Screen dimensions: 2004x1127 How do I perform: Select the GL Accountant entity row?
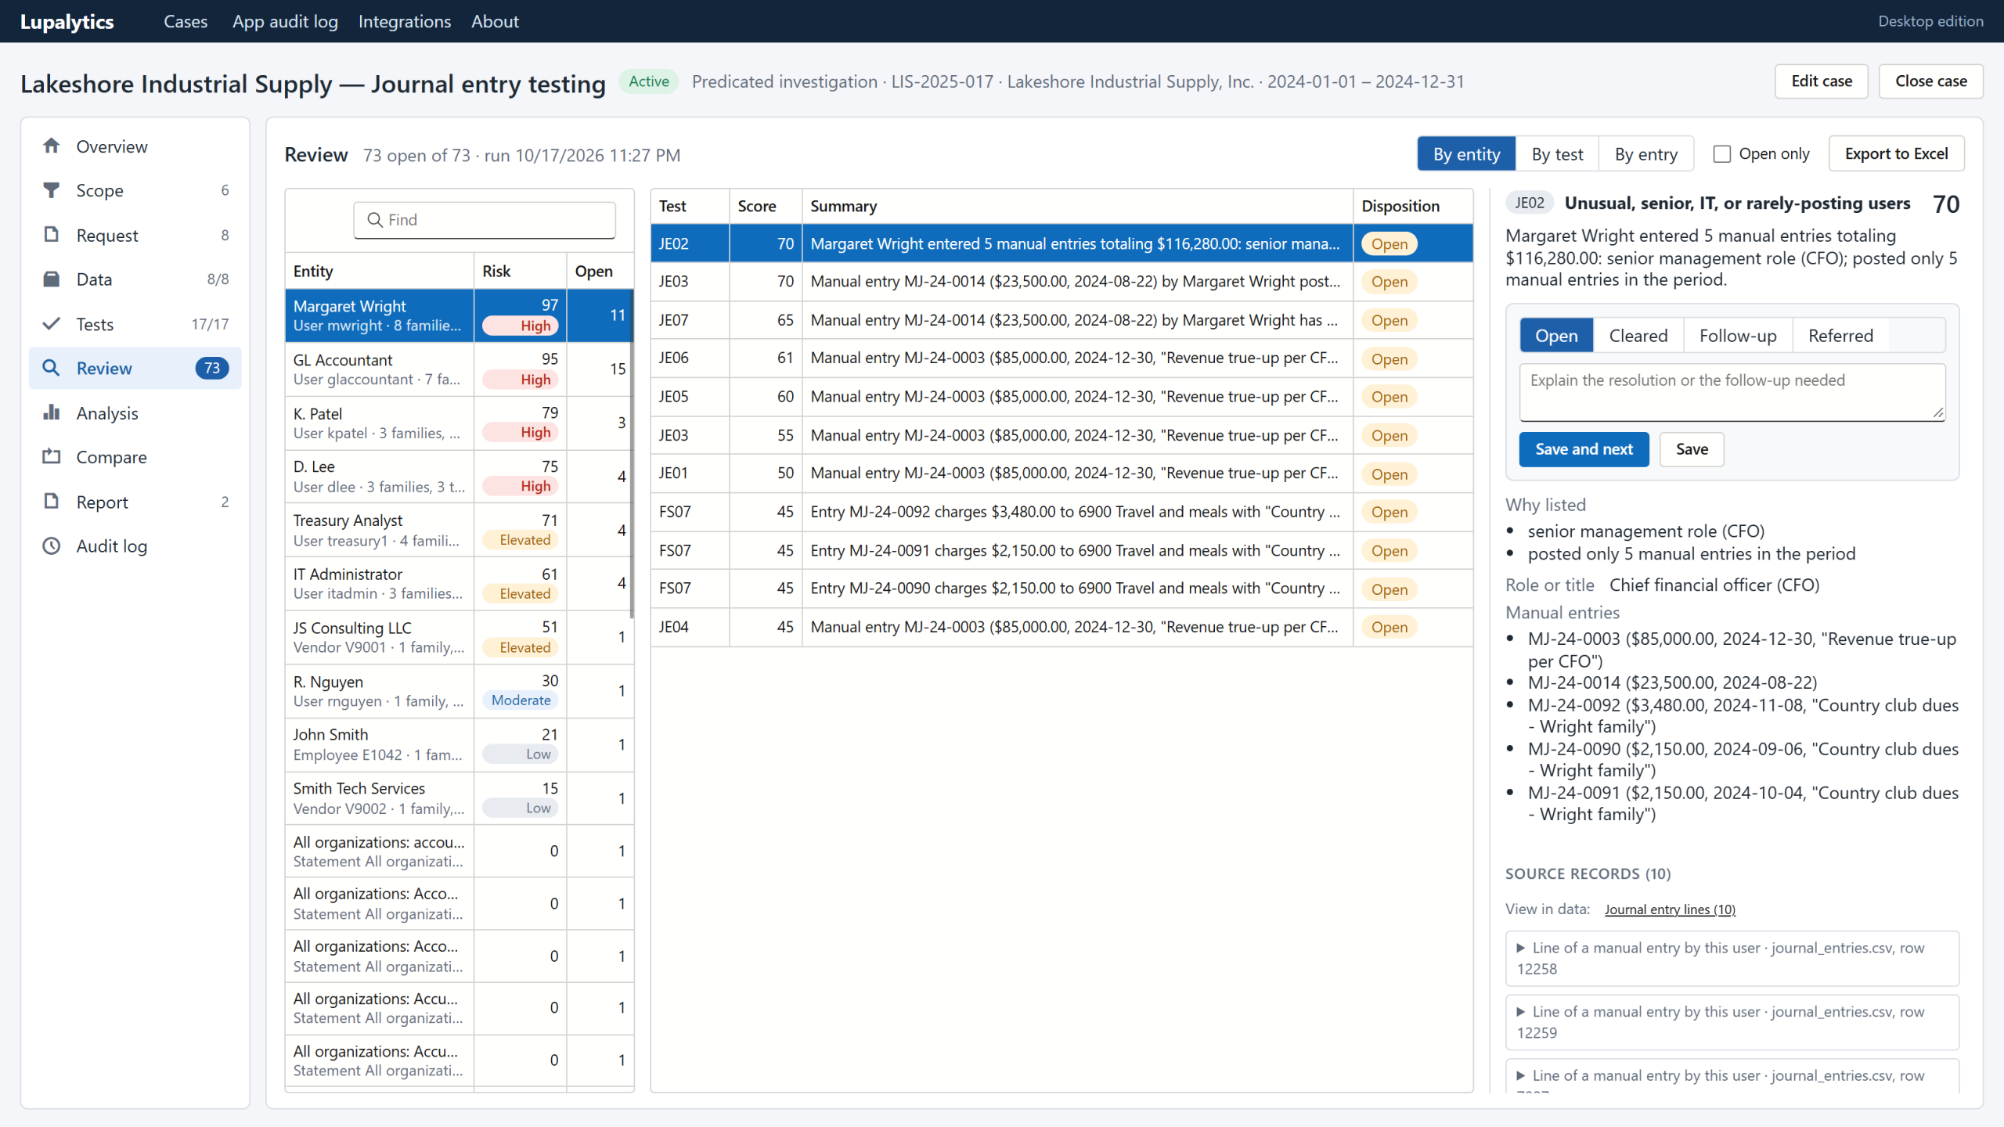point(459,369)
